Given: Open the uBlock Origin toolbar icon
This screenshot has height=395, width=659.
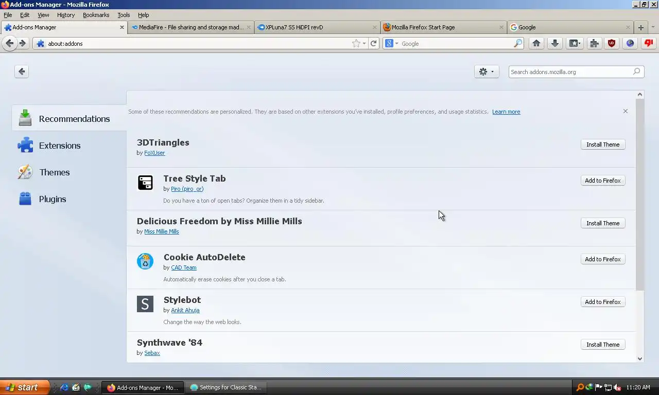Looking at the screenshot, I should point(612,44).
